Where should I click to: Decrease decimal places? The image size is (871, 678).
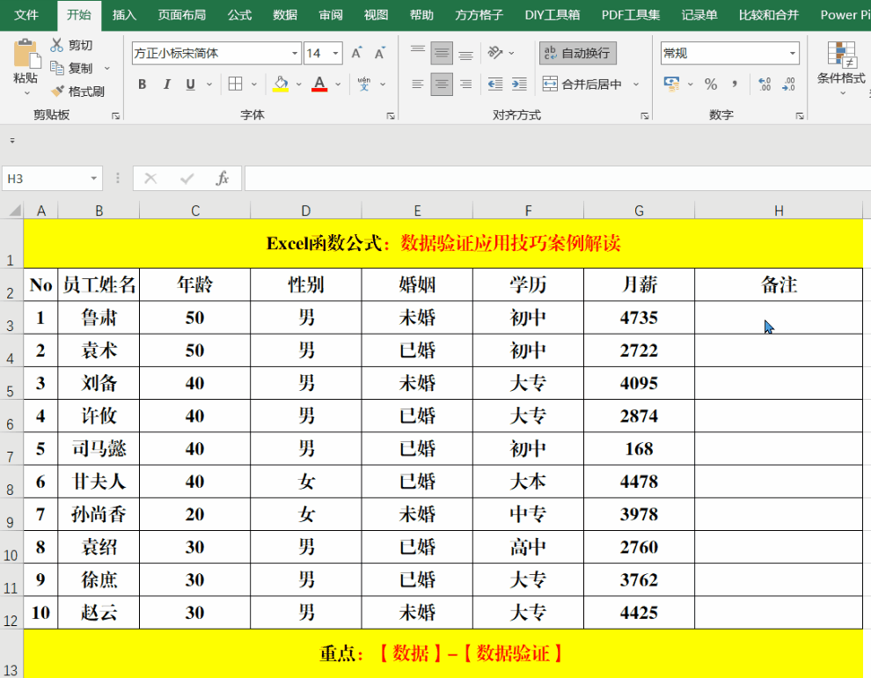tap(789, 85)
